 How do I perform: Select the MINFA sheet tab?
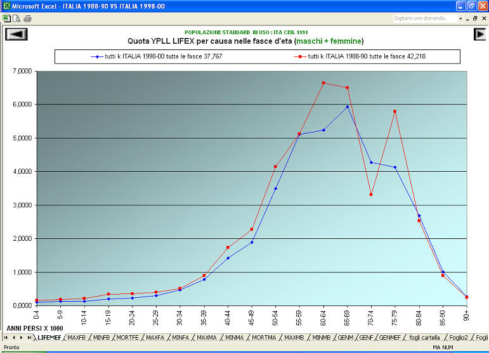coord(180,337)
